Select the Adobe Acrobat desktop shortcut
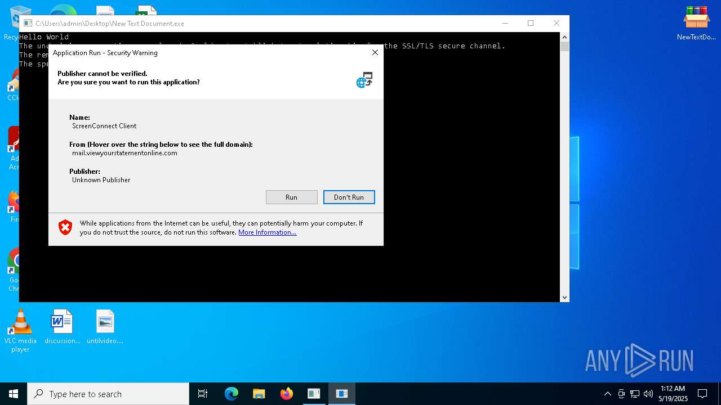 (x=14, y=148)
